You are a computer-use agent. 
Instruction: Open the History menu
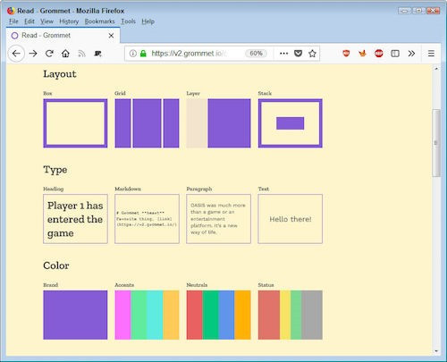pyautogui.click(x=69, y=21)
